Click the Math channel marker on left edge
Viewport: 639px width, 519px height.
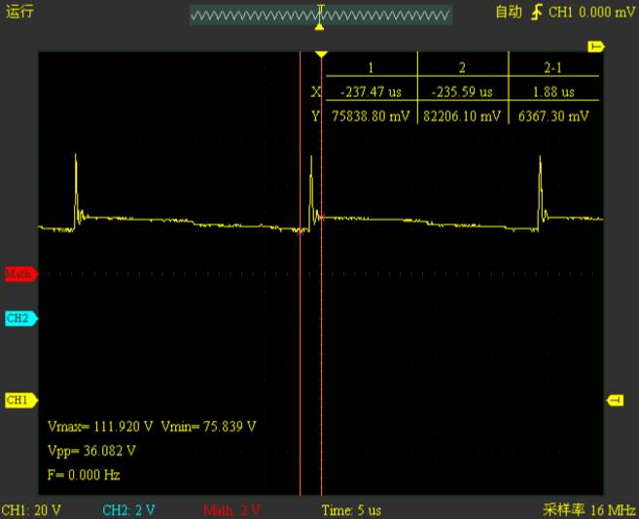pyautogui.click(x=18, y=274)
